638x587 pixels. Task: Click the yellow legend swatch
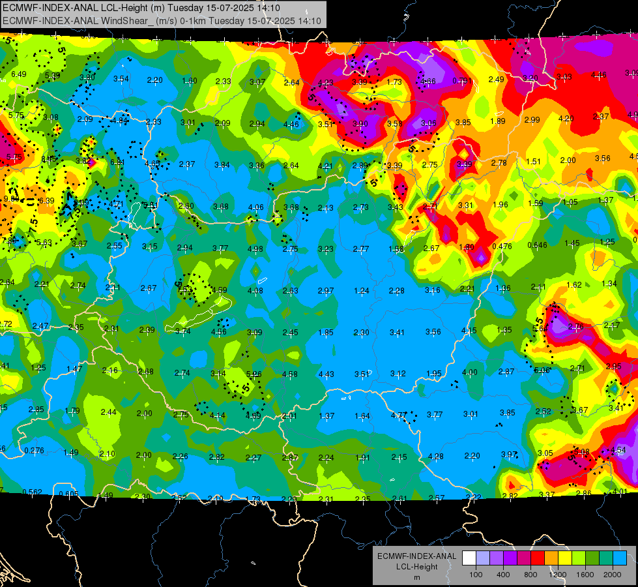point(565,558)
